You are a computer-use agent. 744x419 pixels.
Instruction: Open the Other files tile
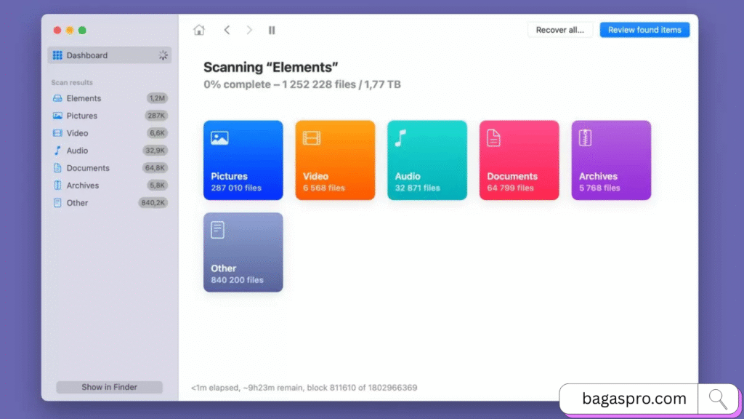click(x=243, y=252)
